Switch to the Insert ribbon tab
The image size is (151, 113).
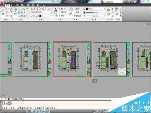pyautogui.click(x=12, y=5)
